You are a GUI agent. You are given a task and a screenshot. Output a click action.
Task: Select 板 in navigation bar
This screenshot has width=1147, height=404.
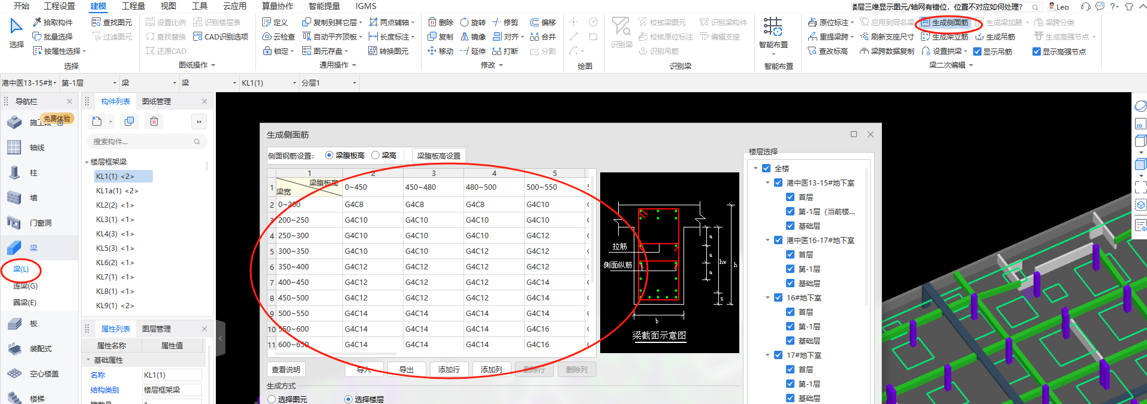click(x=34, y=323)
